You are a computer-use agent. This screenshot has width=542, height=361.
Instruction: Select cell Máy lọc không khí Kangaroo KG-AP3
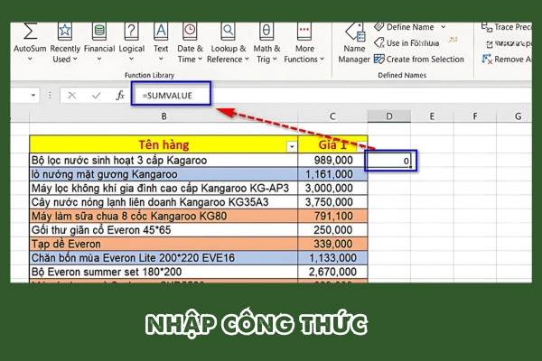(x=164, y=189)
